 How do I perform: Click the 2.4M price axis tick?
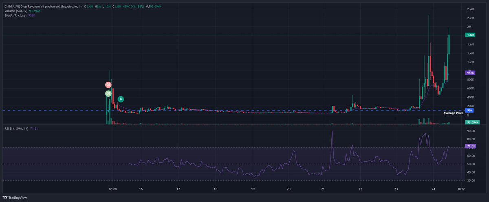click(471, 9)
